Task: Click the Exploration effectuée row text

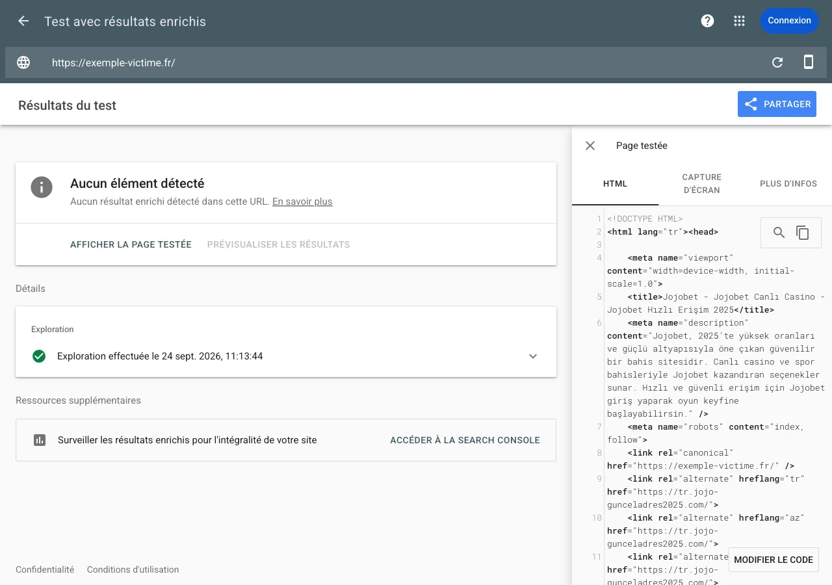Action: tap(160, 356)
